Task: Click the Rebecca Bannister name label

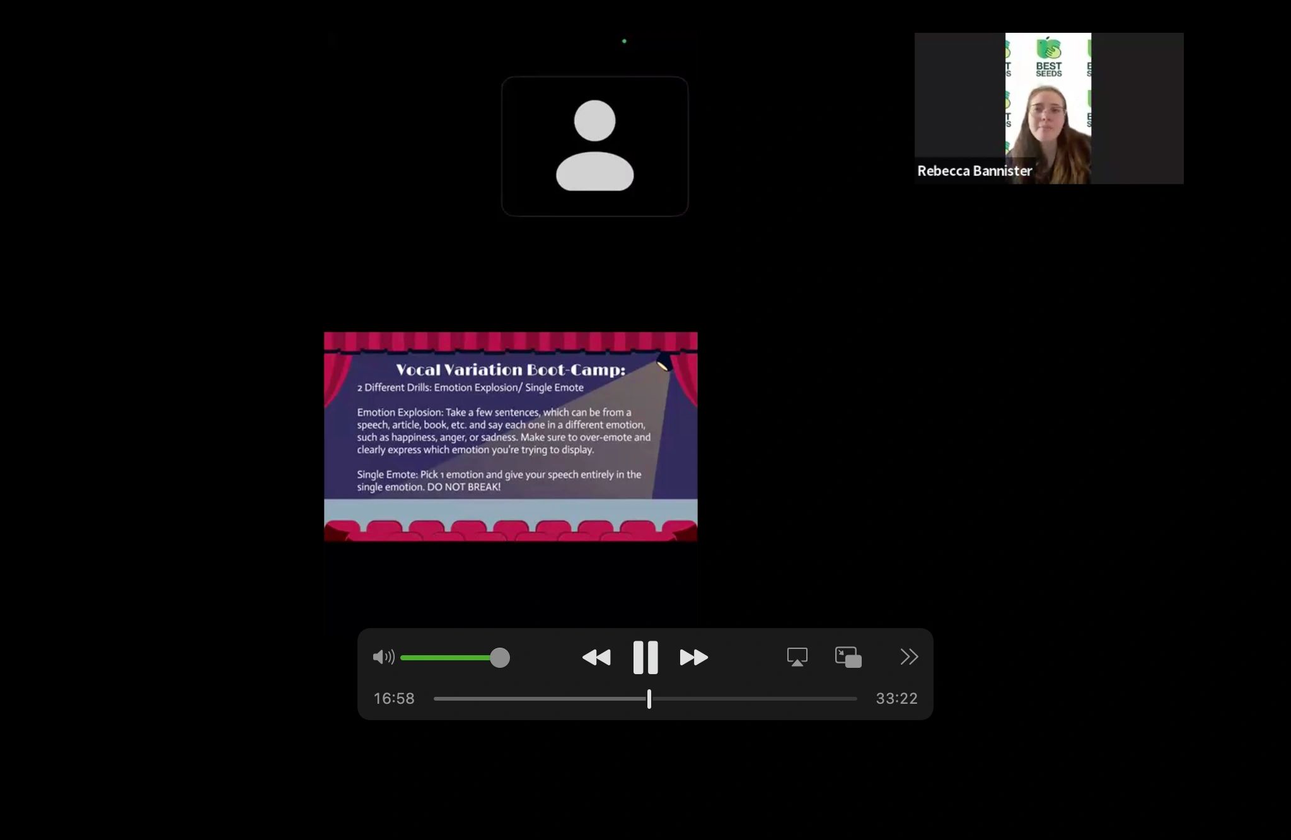Action: (x=975, y=170)
